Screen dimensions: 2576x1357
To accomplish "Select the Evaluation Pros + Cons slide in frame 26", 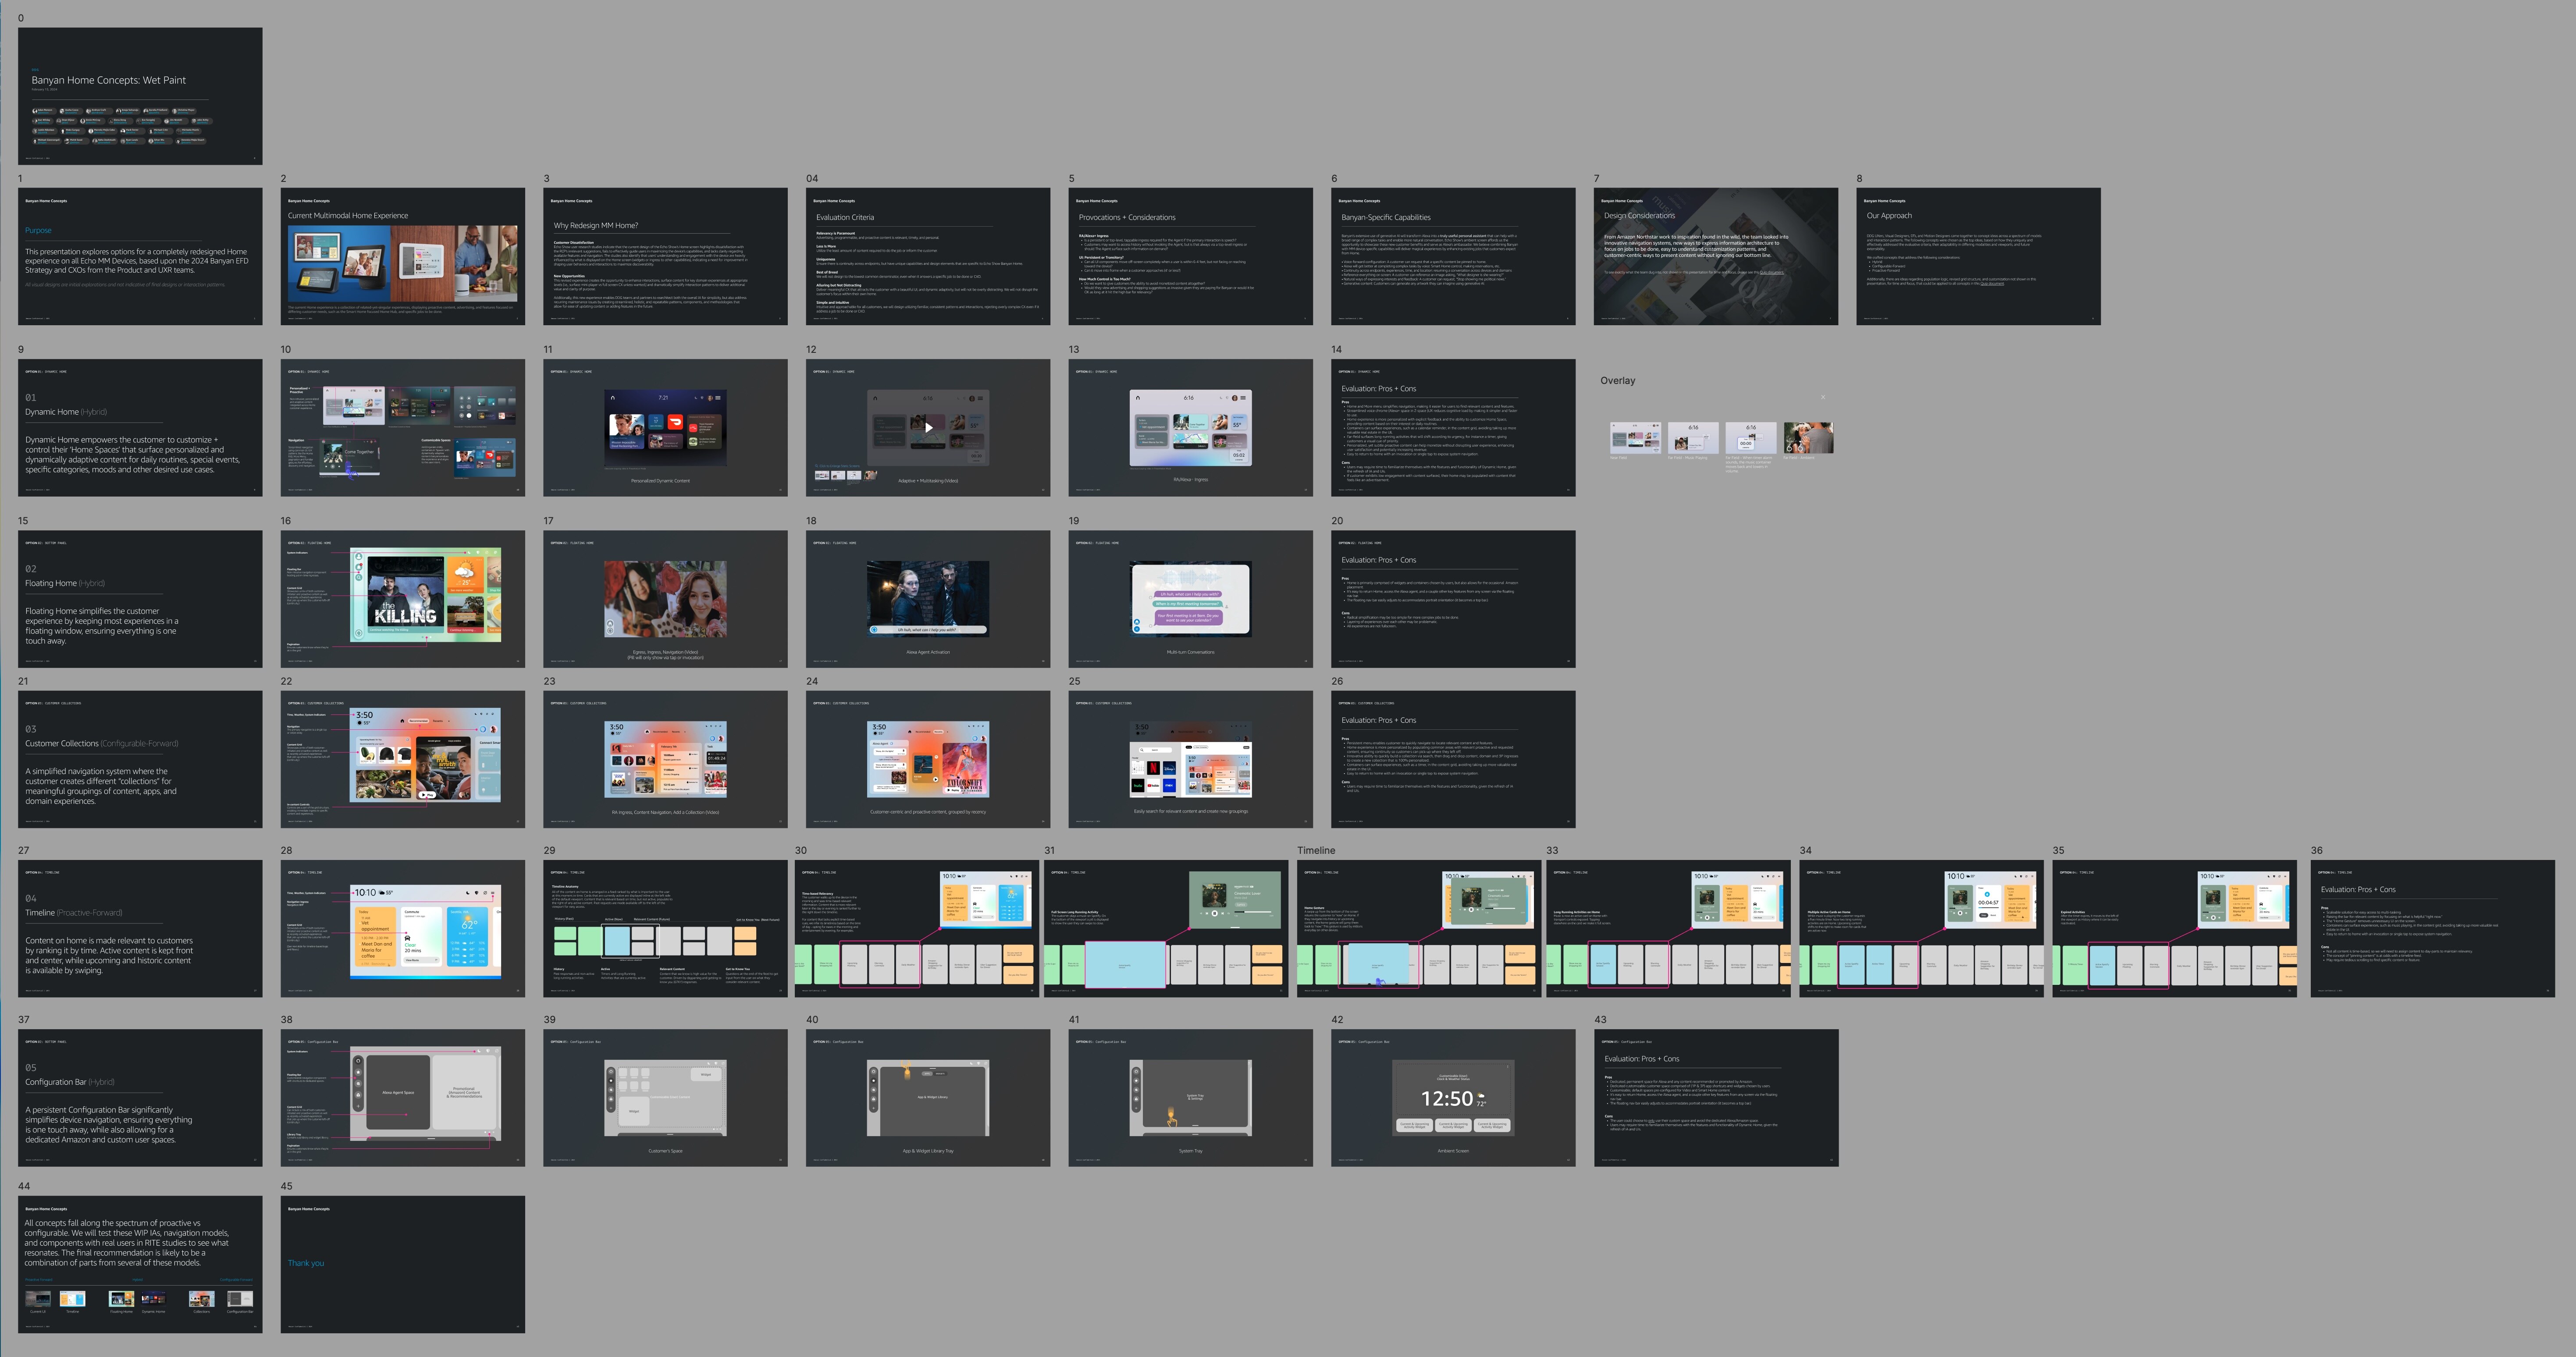I will click(1453, 759).
